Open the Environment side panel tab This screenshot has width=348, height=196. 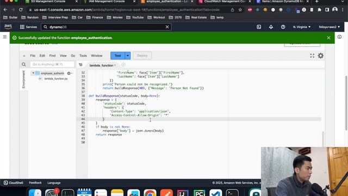point(24,79)
